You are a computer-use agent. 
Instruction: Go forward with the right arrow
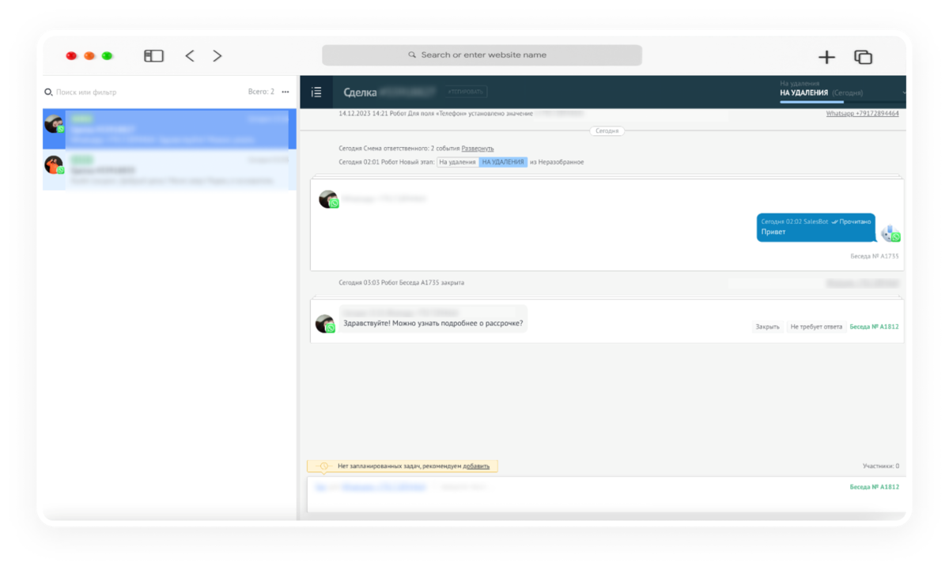pos(217,56)
